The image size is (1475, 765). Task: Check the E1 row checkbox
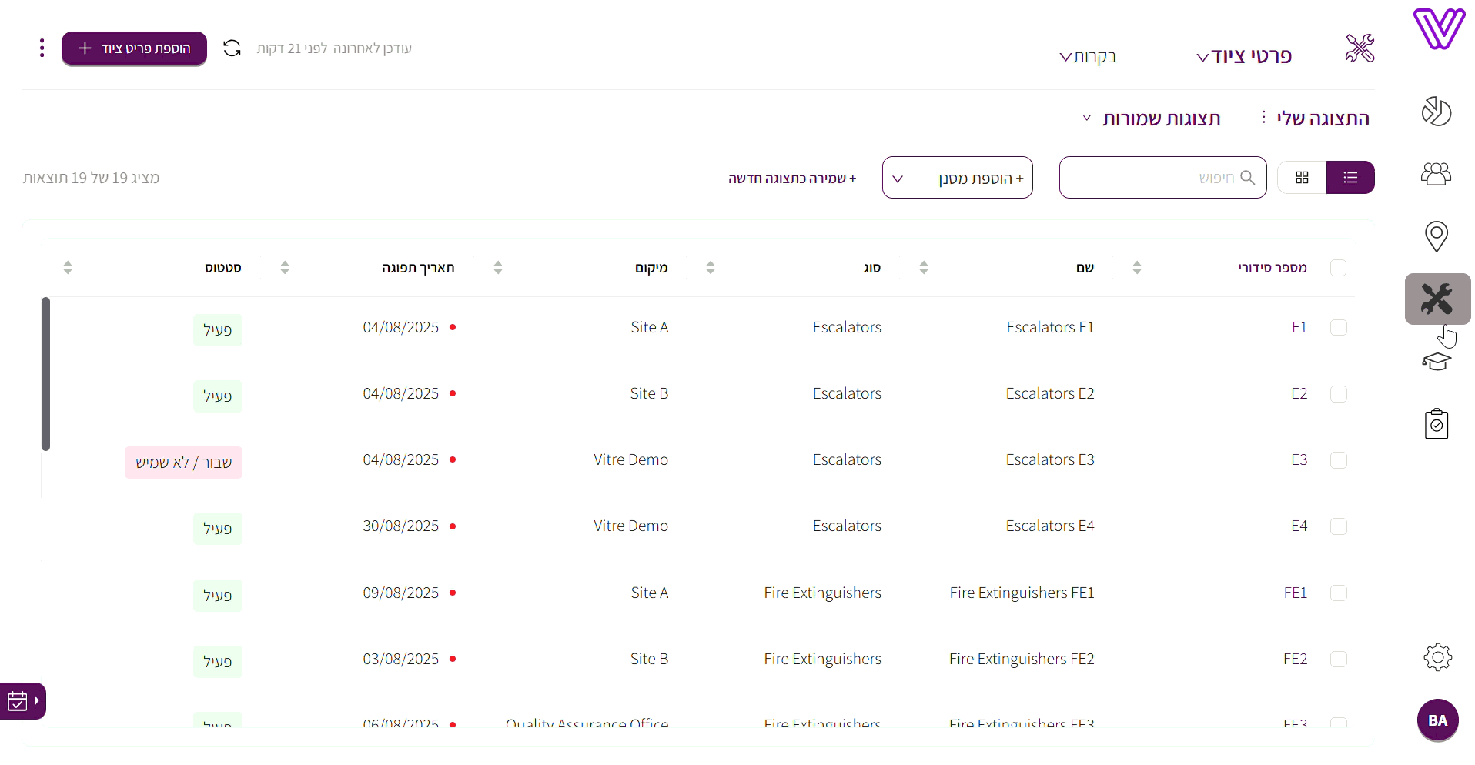[1339, 327]
